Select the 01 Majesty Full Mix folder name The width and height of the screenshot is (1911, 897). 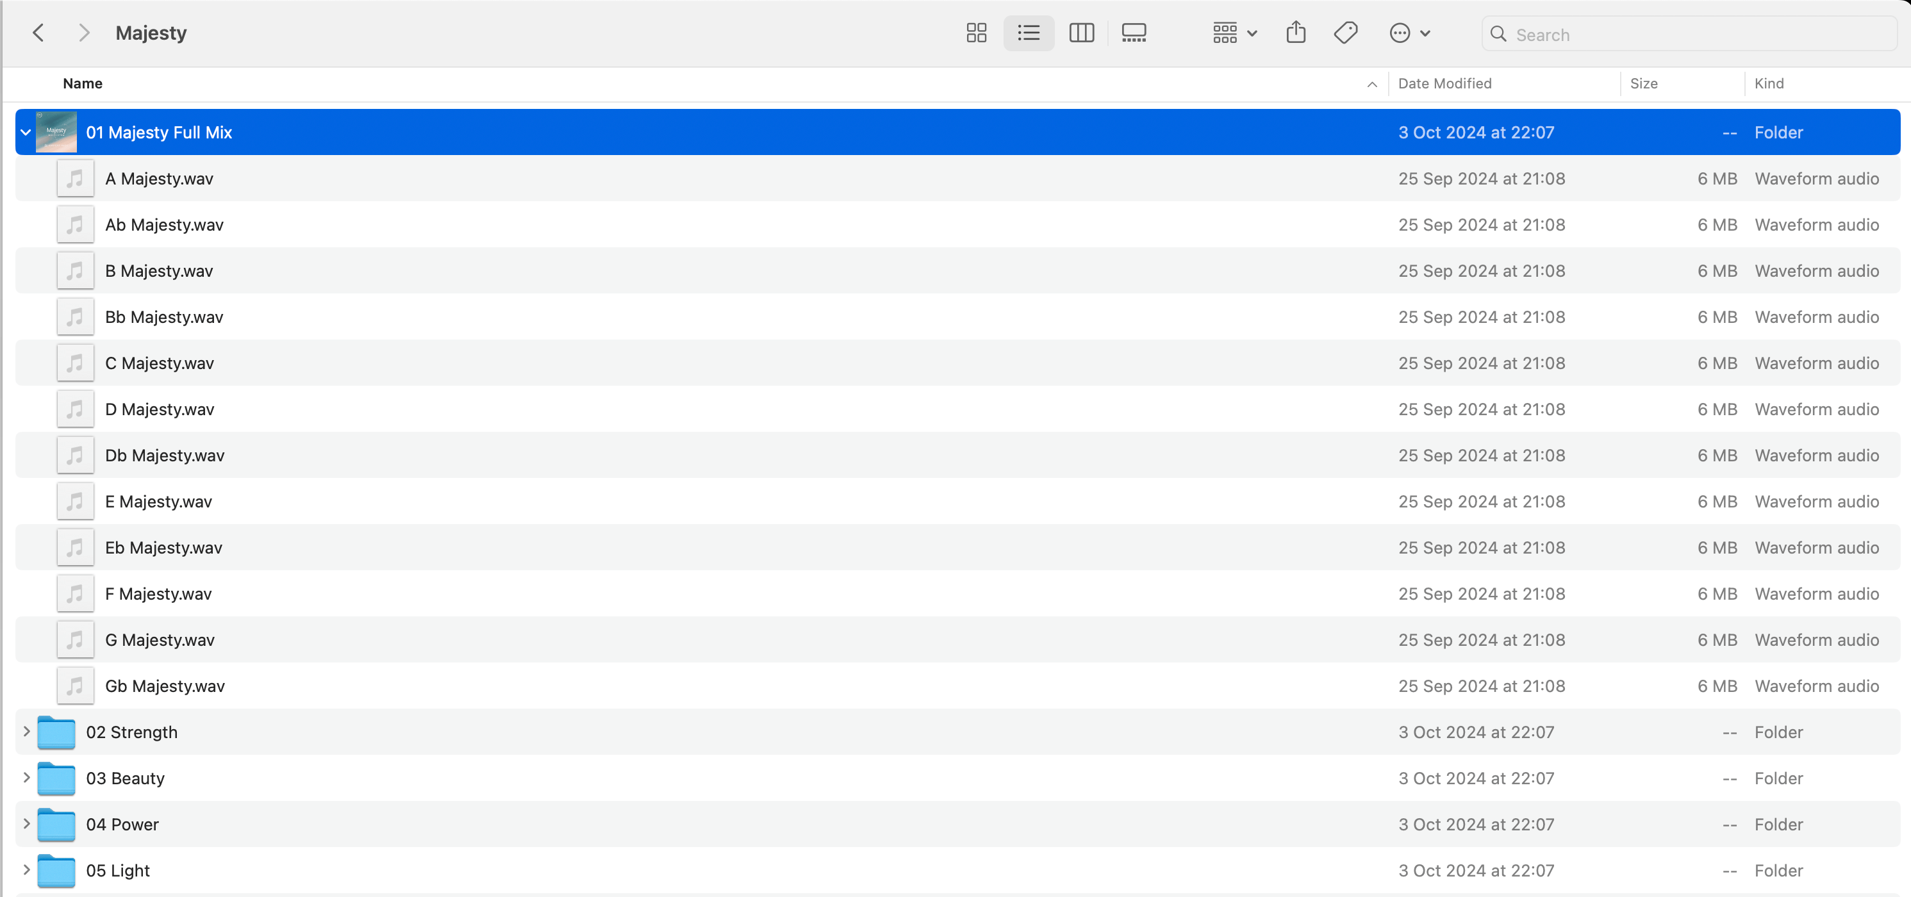pos(159,132)
